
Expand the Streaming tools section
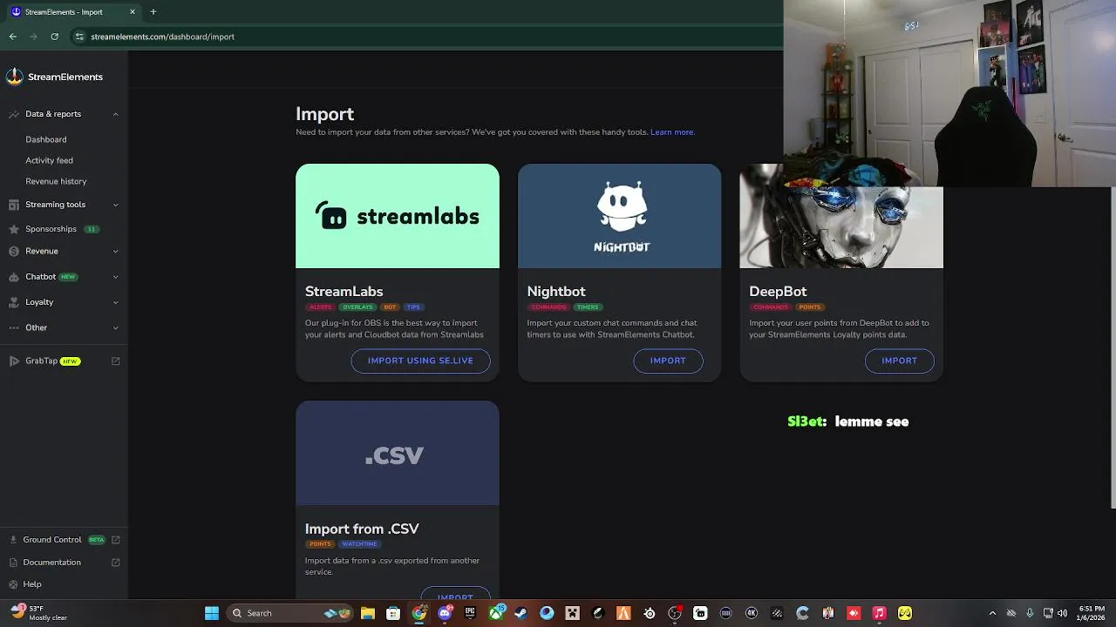coord(115,205)
